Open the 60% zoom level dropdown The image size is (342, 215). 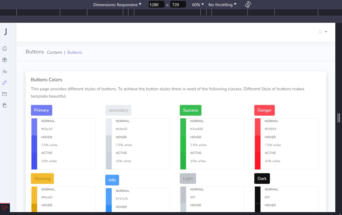coord(198,4)
